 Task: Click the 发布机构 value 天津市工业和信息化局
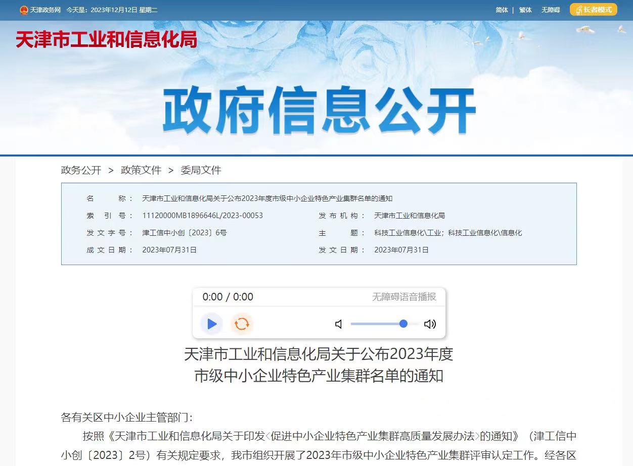[409, 216]
